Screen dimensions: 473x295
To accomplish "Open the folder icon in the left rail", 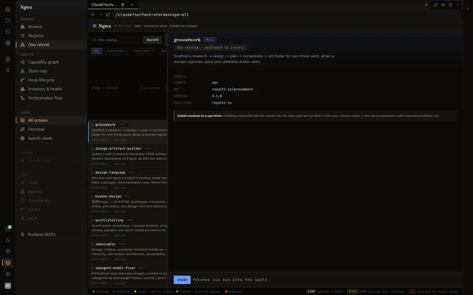I will [x=8, y=21].
